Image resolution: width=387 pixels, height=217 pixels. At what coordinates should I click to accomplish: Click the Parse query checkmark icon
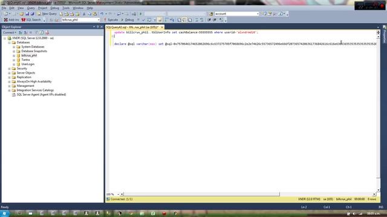[x=143, y=20]
